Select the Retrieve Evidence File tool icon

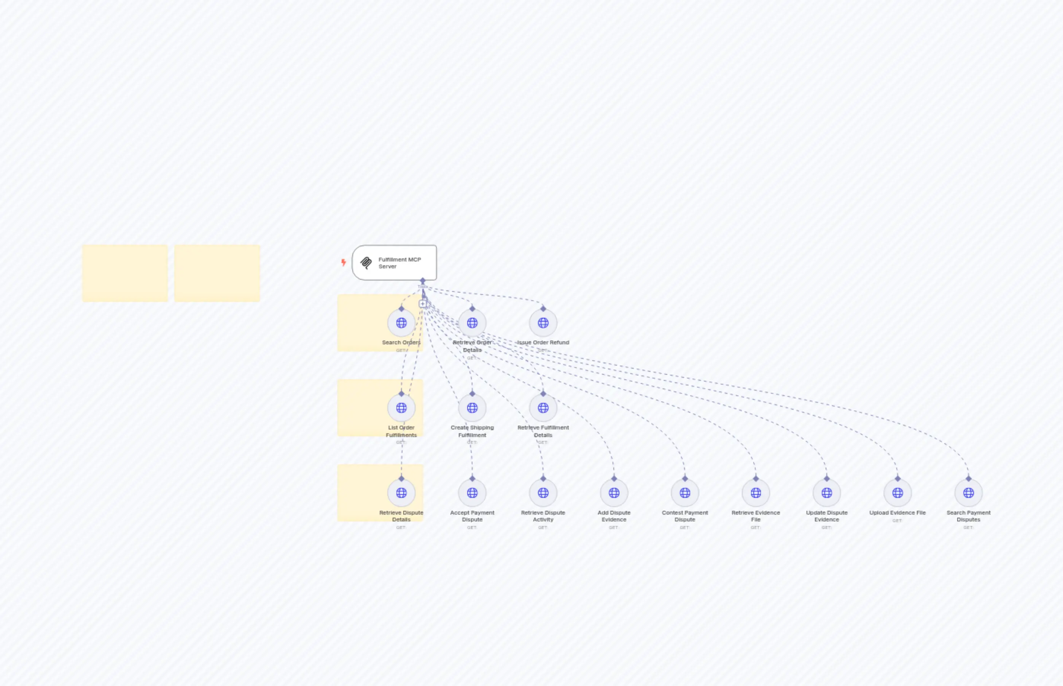click(x=755, y=493)
